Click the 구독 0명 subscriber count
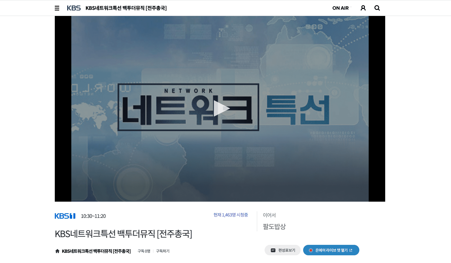451x263 pixels. [144, 251]
